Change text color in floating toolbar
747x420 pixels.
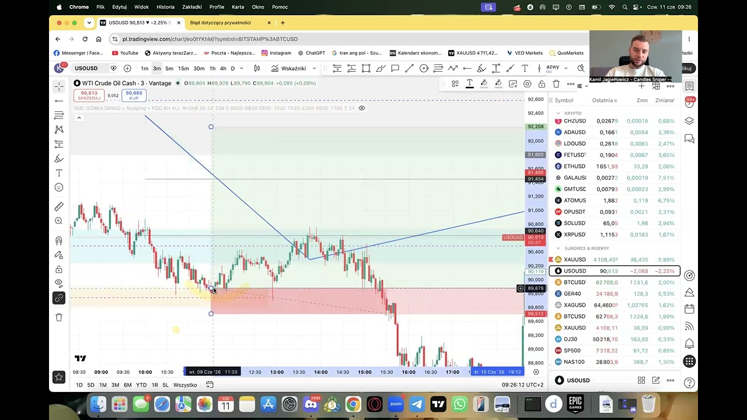pyautogui.click(x=469, y=84)
